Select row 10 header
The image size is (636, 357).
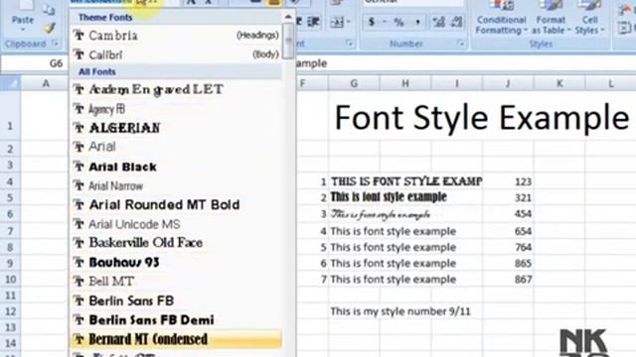click(10, 280)
